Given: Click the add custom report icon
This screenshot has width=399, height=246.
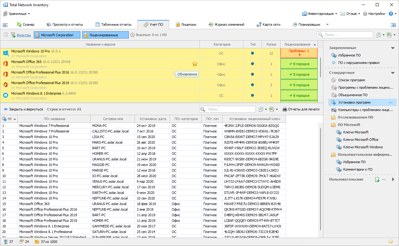Looking at the screenshot, I should point(377,180).
